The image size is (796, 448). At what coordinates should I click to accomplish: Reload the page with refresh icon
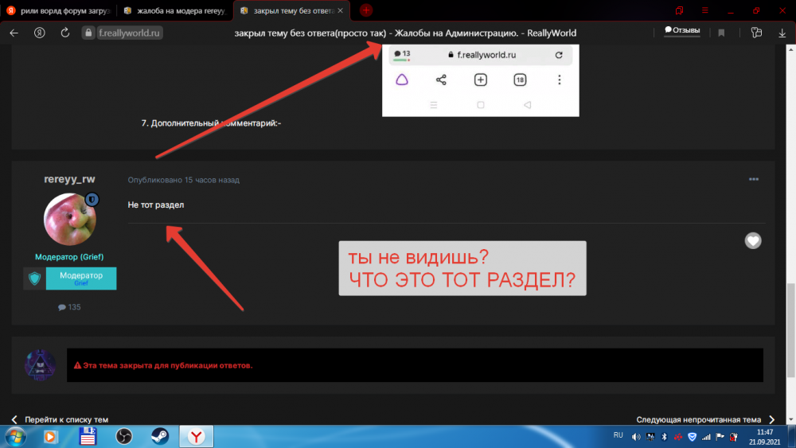[x=65, y=33]
